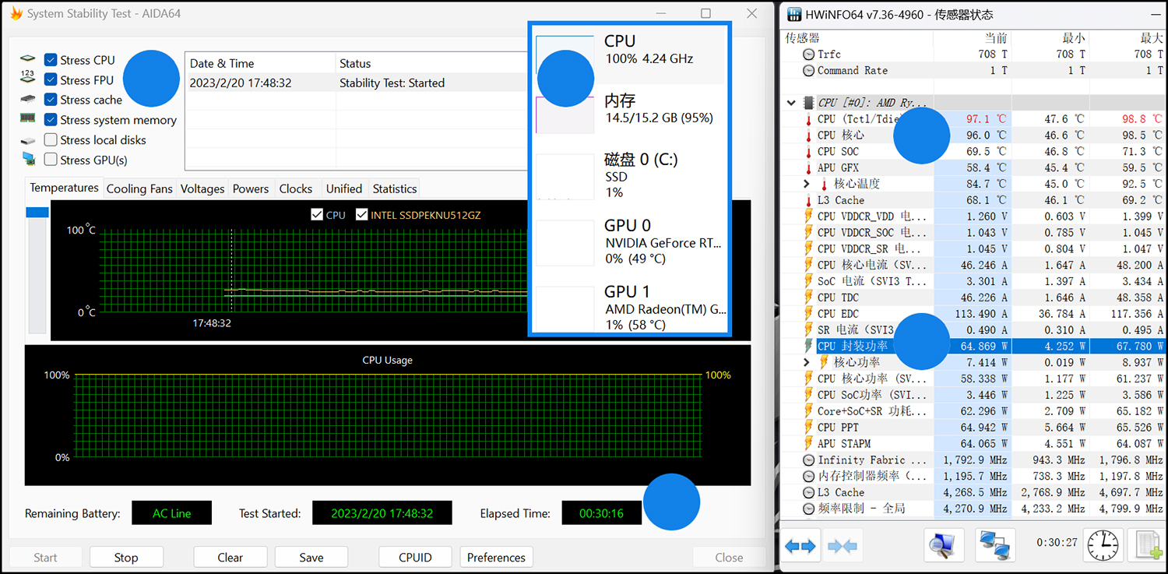Uncheck the Stress FPU checkbox

pos(51,79)
